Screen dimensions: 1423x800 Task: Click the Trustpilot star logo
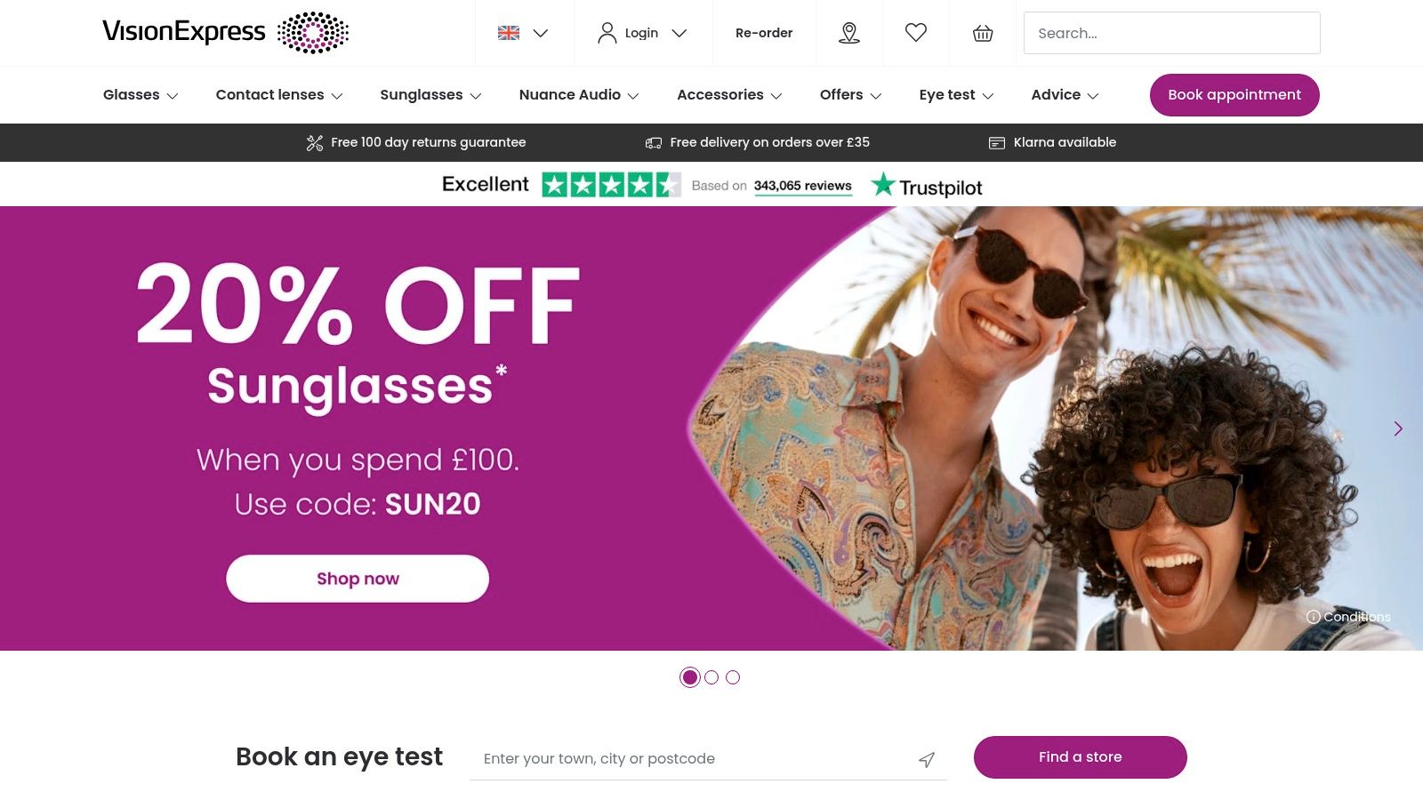click(883, 185)
